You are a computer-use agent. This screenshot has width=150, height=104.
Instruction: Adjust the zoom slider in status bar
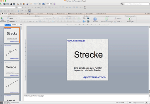tap(135, 103)
